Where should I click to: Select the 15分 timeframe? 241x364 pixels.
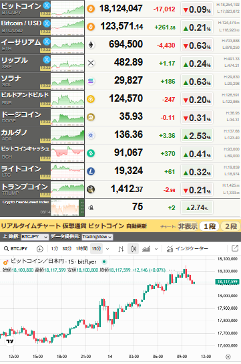[96, 249]
